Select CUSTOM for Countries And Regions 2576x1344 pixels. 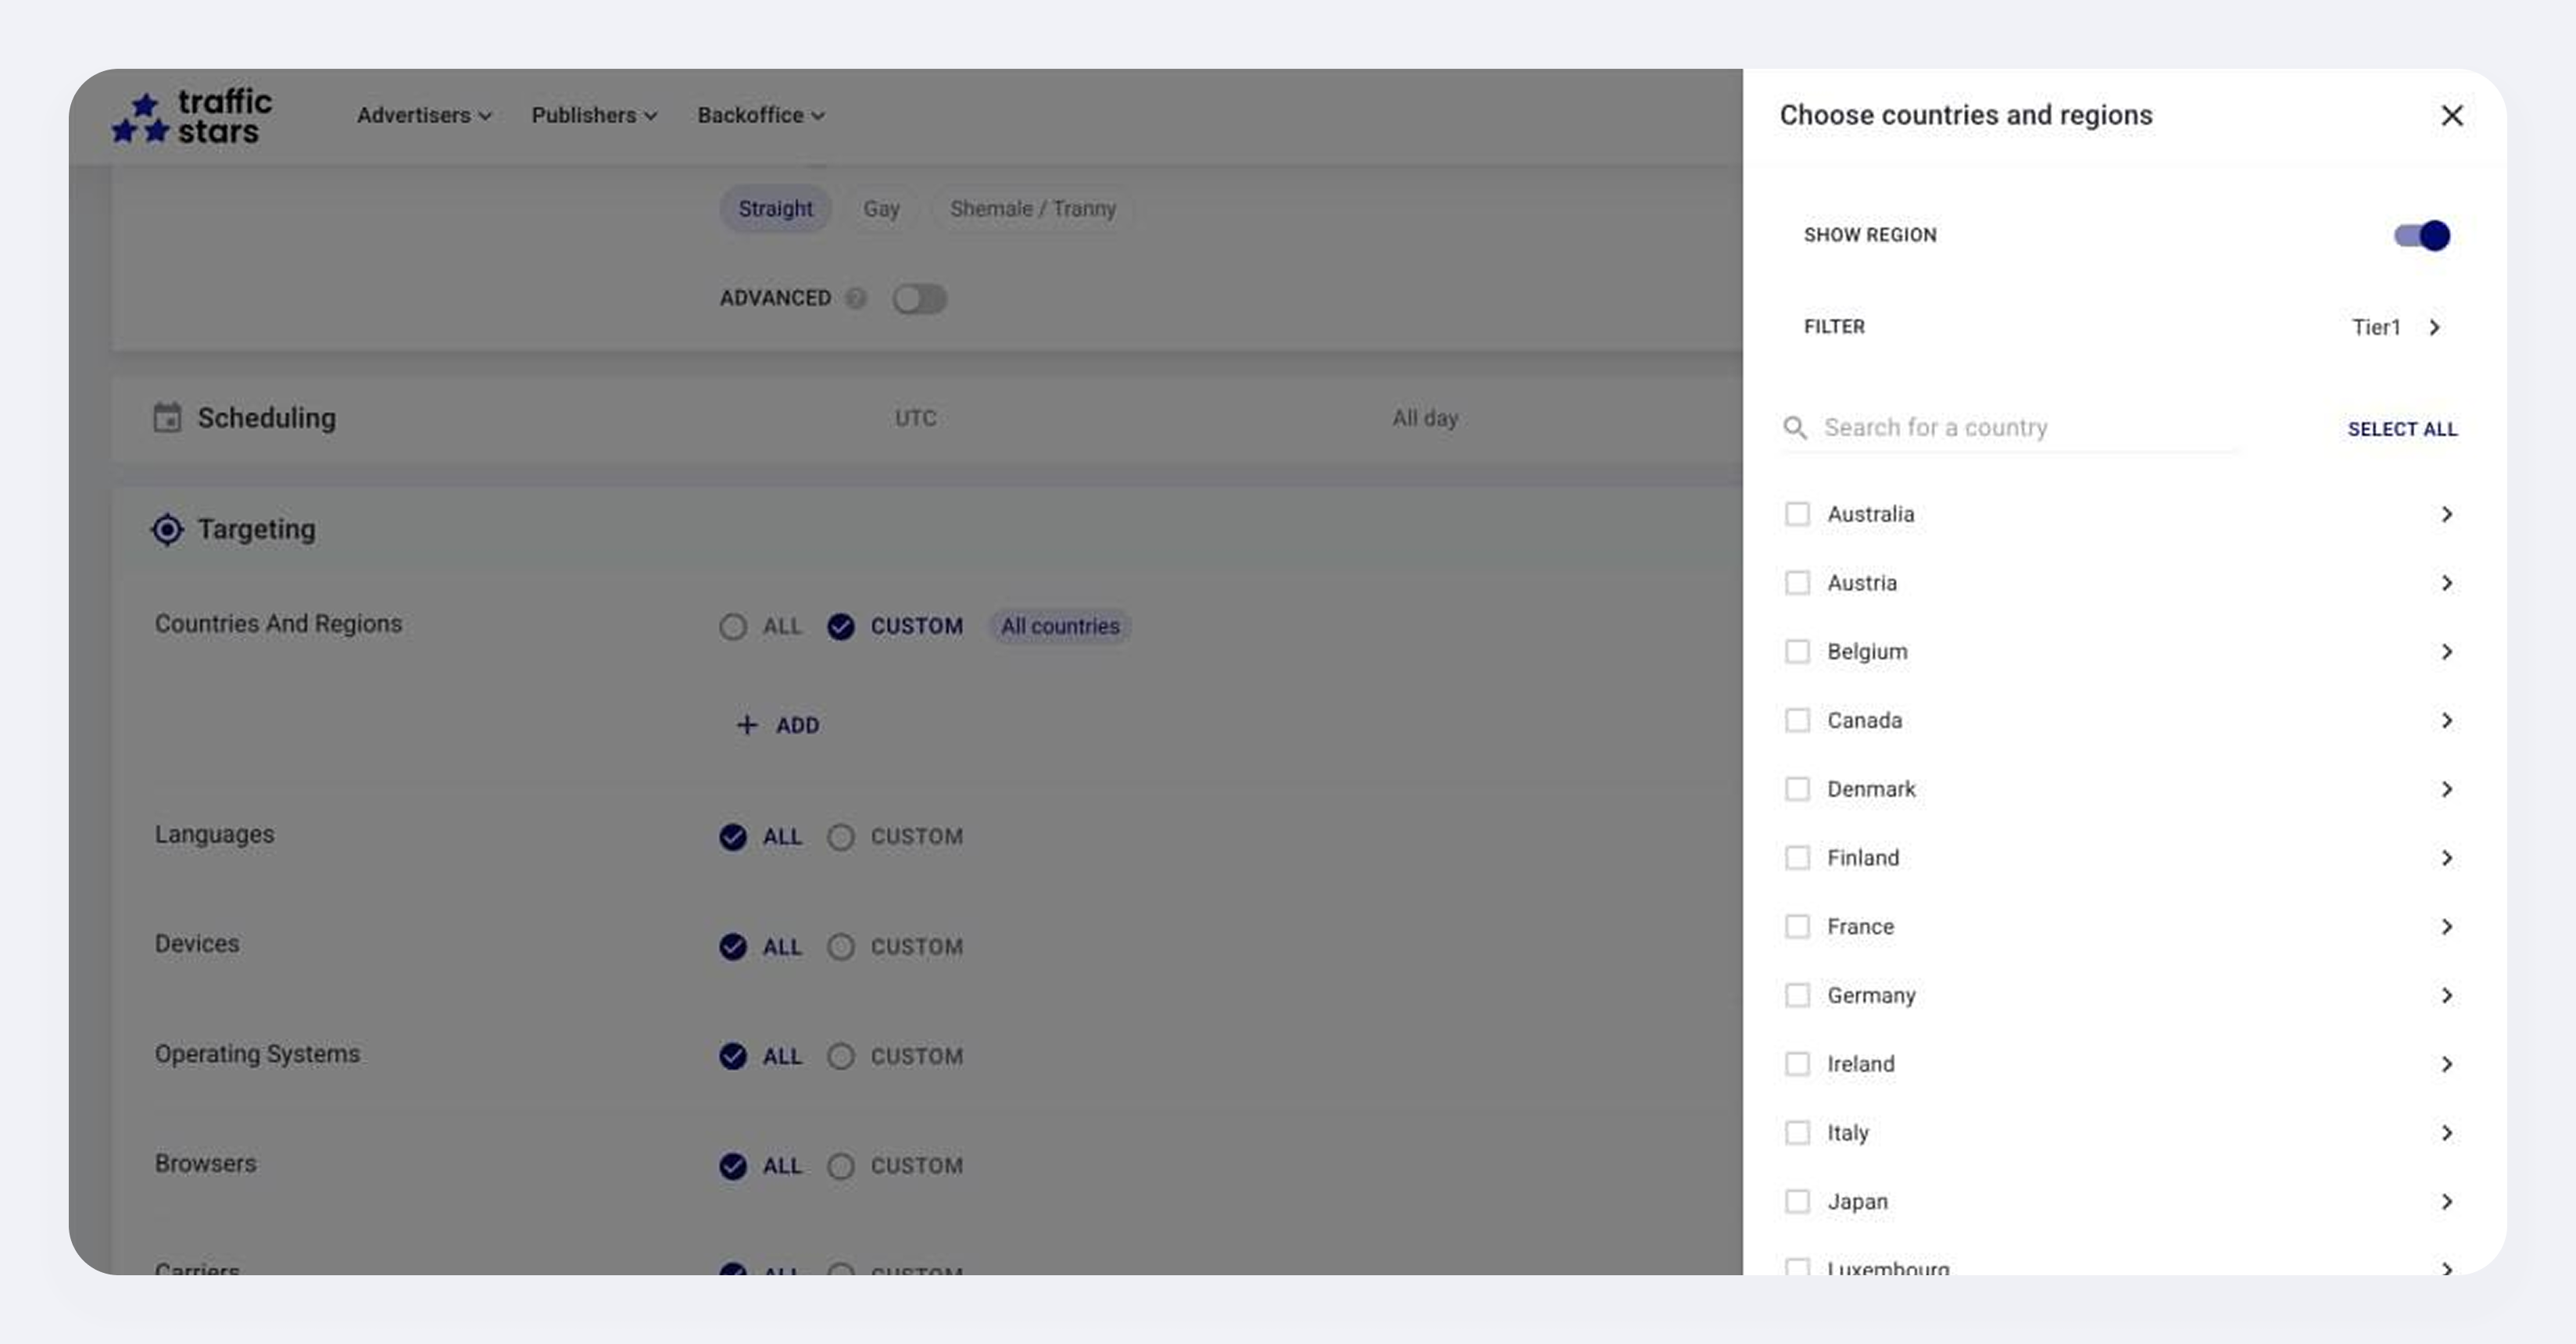[895, 626]
